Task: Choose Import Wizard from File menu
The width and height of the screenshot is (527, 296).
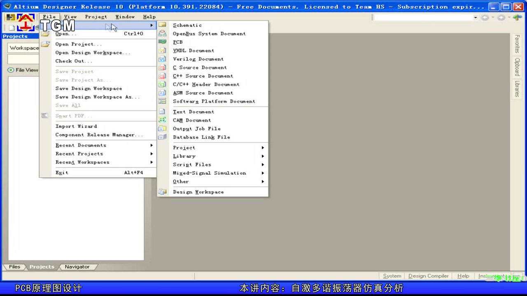Action: pyautogui.click(x=98, y=126)
